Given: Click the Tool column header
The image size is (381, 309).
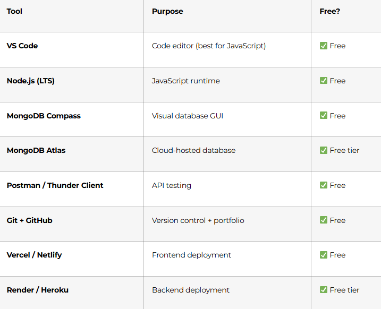Looking at the screenshot, I should coord(14,11).
